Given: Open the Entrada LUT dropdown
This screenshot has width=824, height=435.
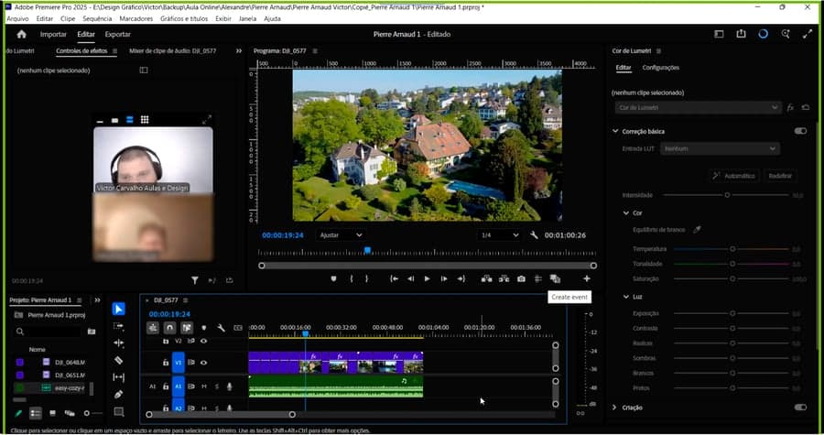Looking at the screenshot, I should coord(720,148).
